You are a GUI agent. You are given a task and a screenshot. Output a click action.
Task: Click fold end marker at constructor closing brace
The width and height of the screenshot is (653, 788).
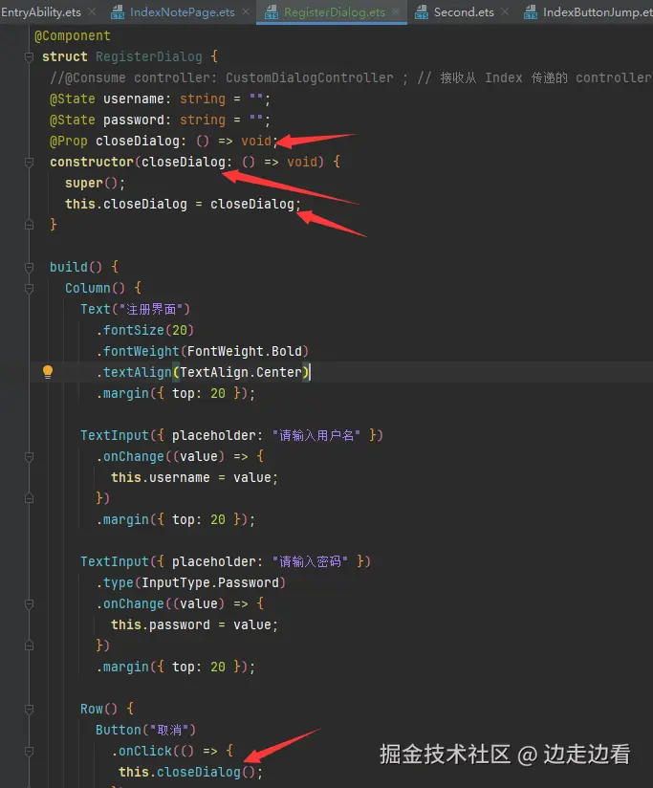click(29, 225)
